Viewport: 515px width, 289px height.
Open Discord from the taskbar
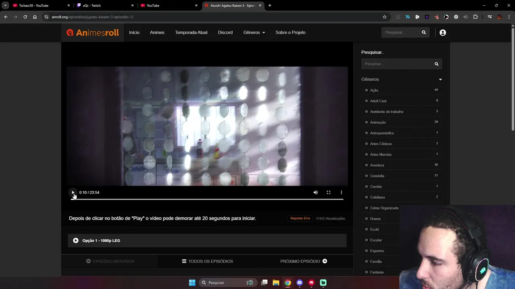299,283
